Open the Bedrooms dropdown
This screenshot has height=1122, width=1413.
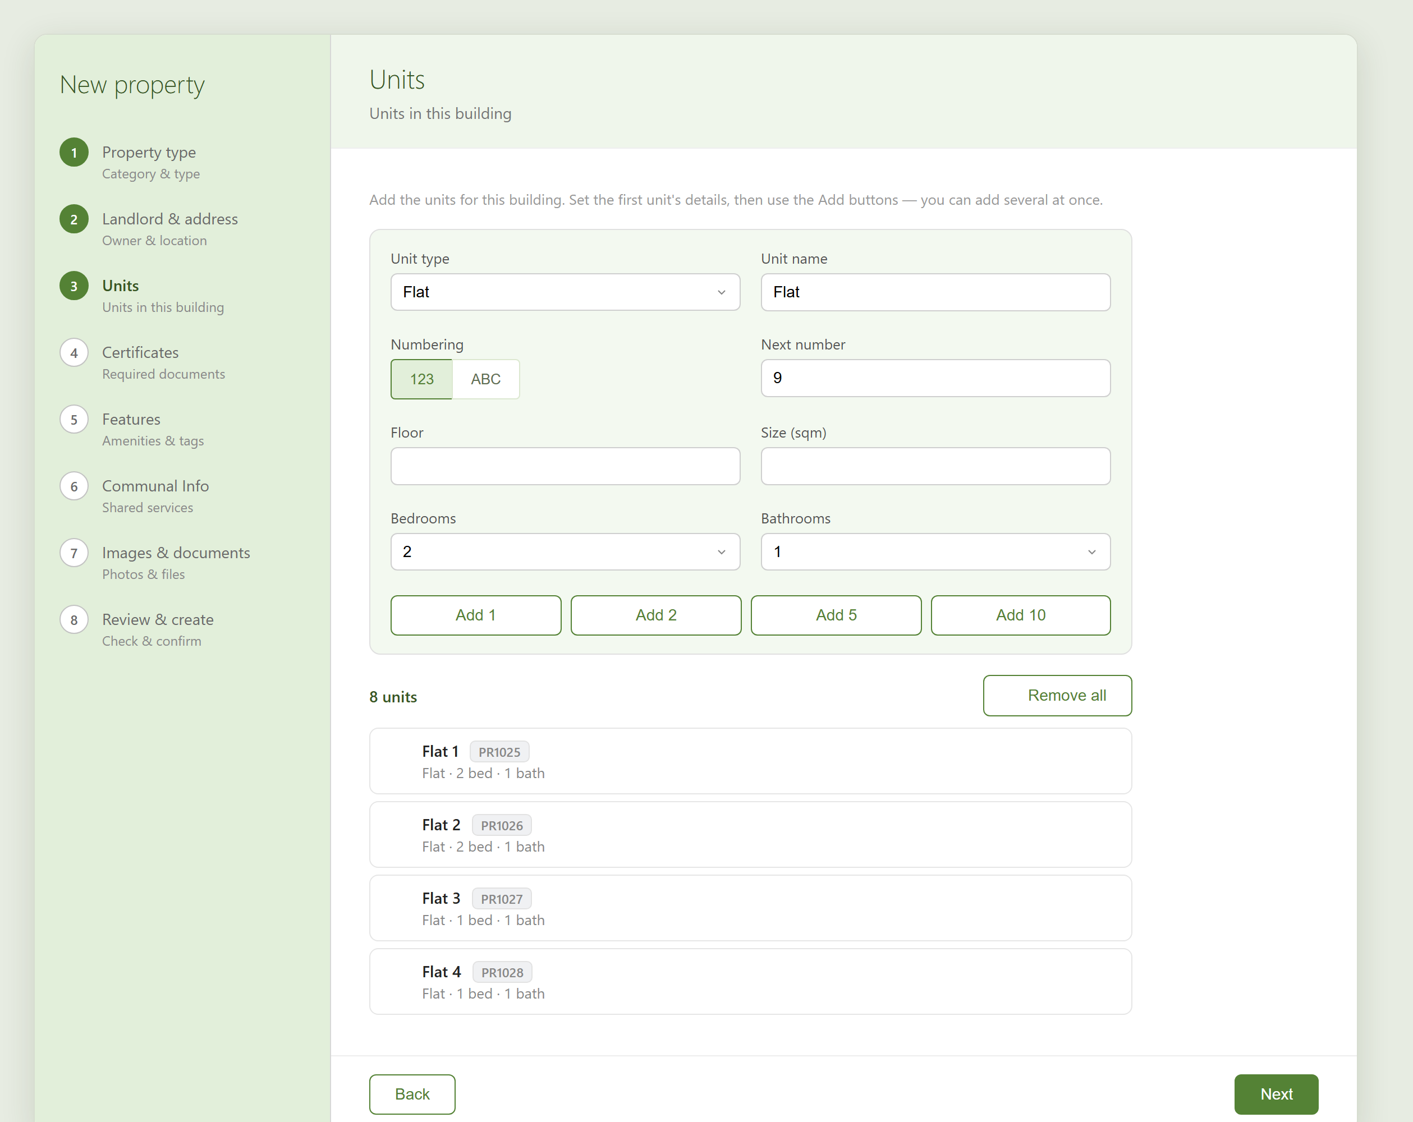(x=565, y=552)
